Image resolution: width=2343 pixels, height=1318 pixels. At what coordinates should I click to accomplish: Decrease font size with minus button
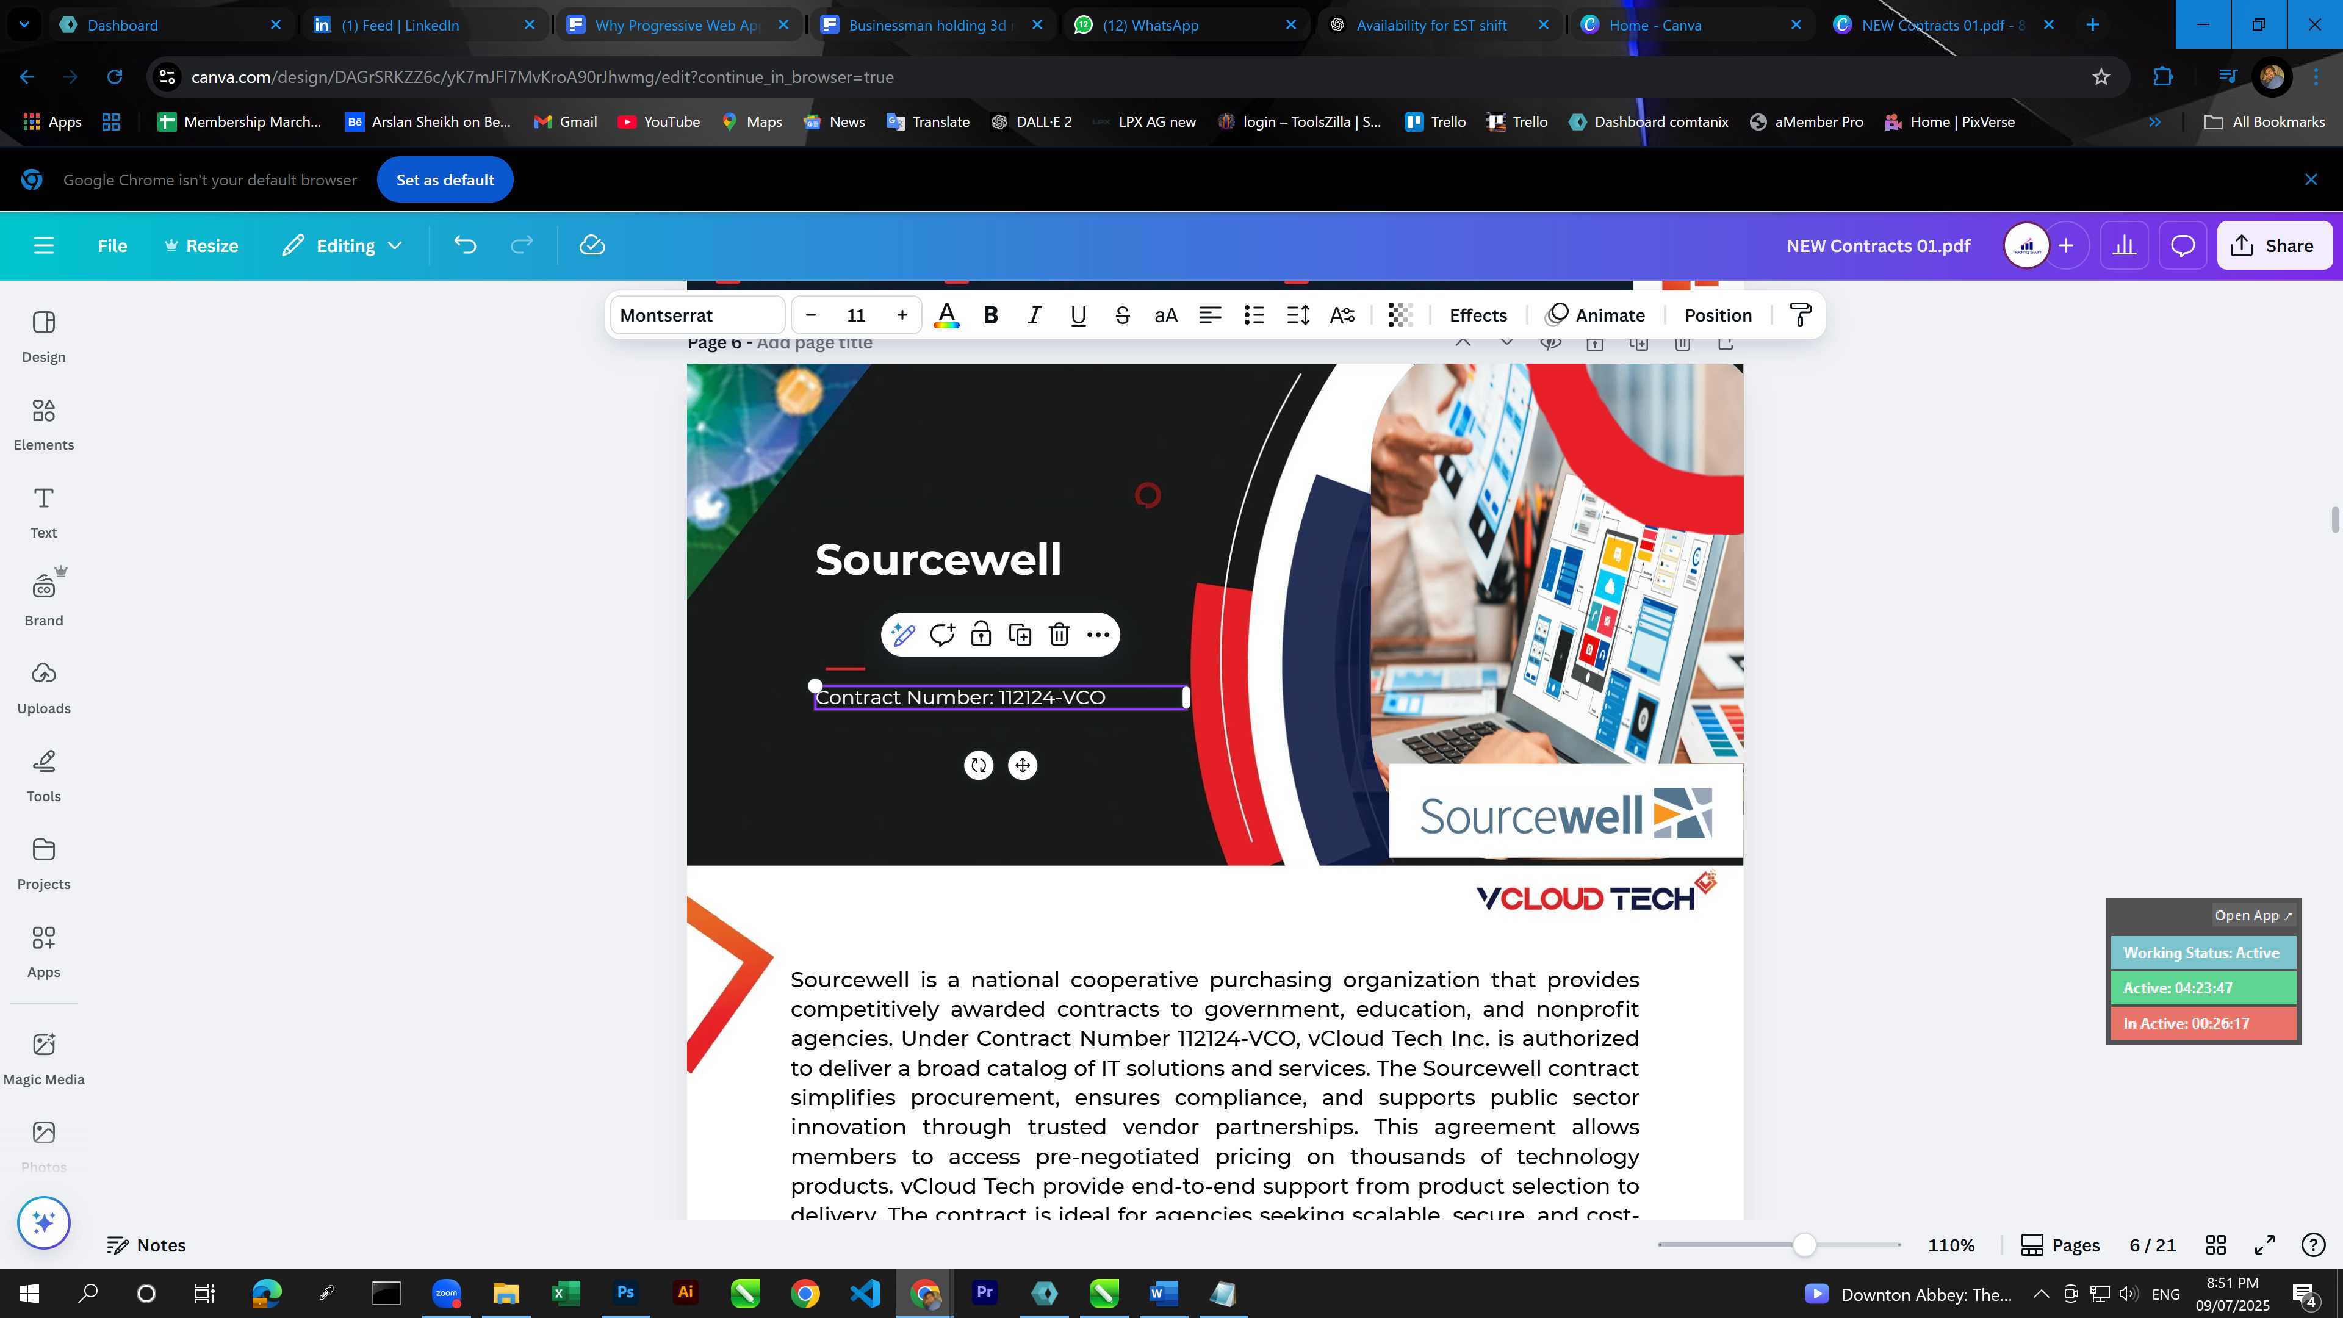(x=810, y=315)
